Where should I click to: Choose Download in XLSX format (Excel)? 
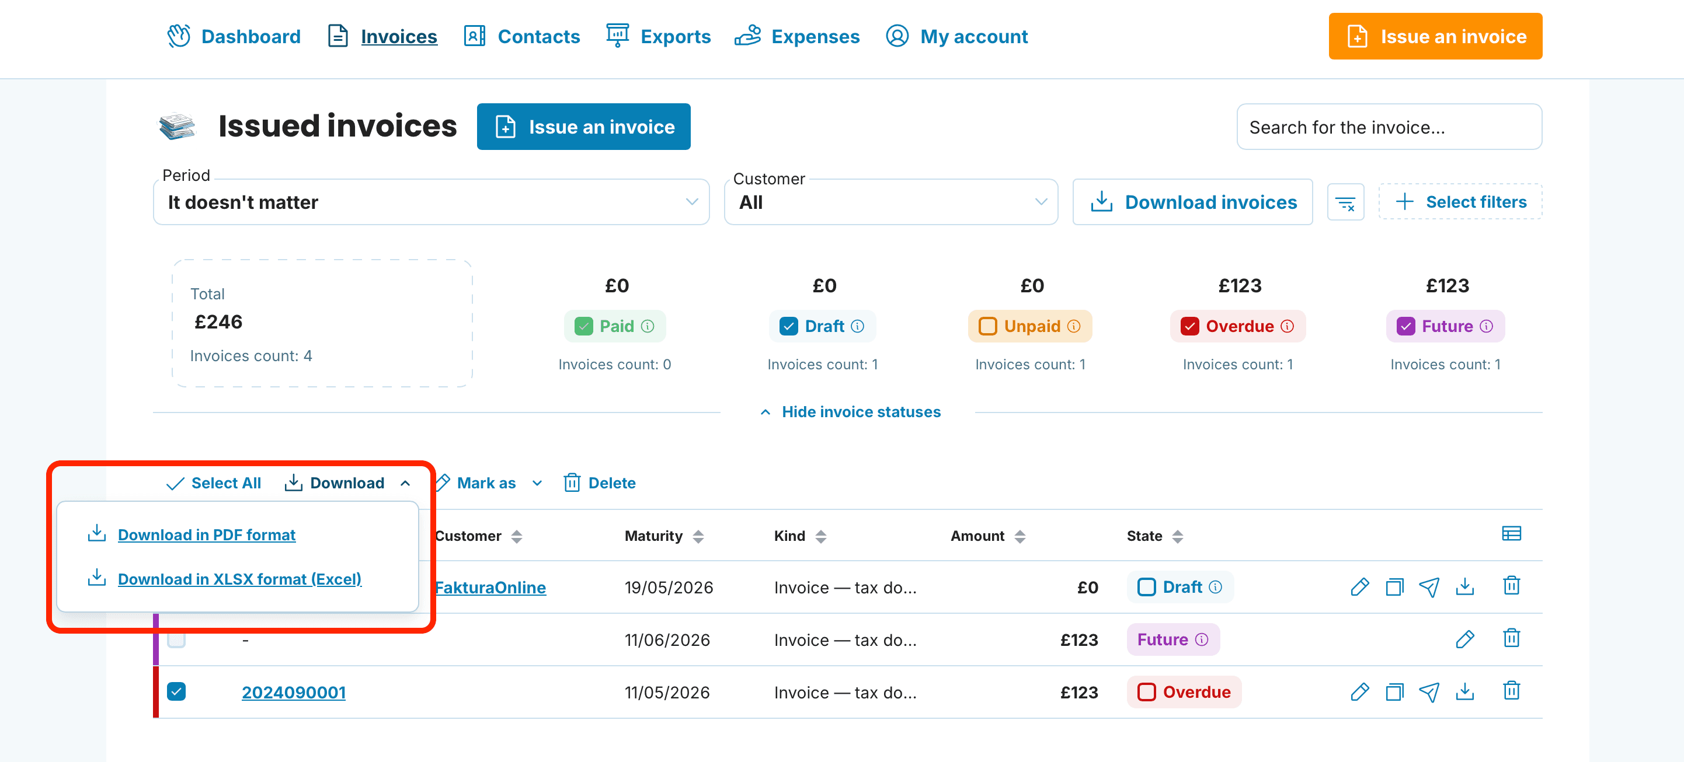pos(239,579)
